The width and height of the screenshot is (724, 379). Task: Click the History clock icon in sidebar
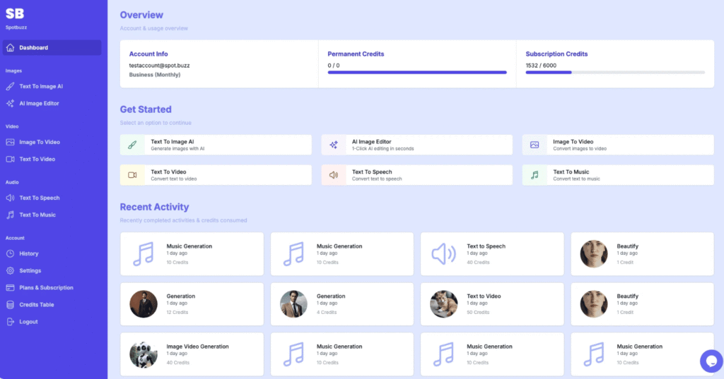(x=10, y=253)
